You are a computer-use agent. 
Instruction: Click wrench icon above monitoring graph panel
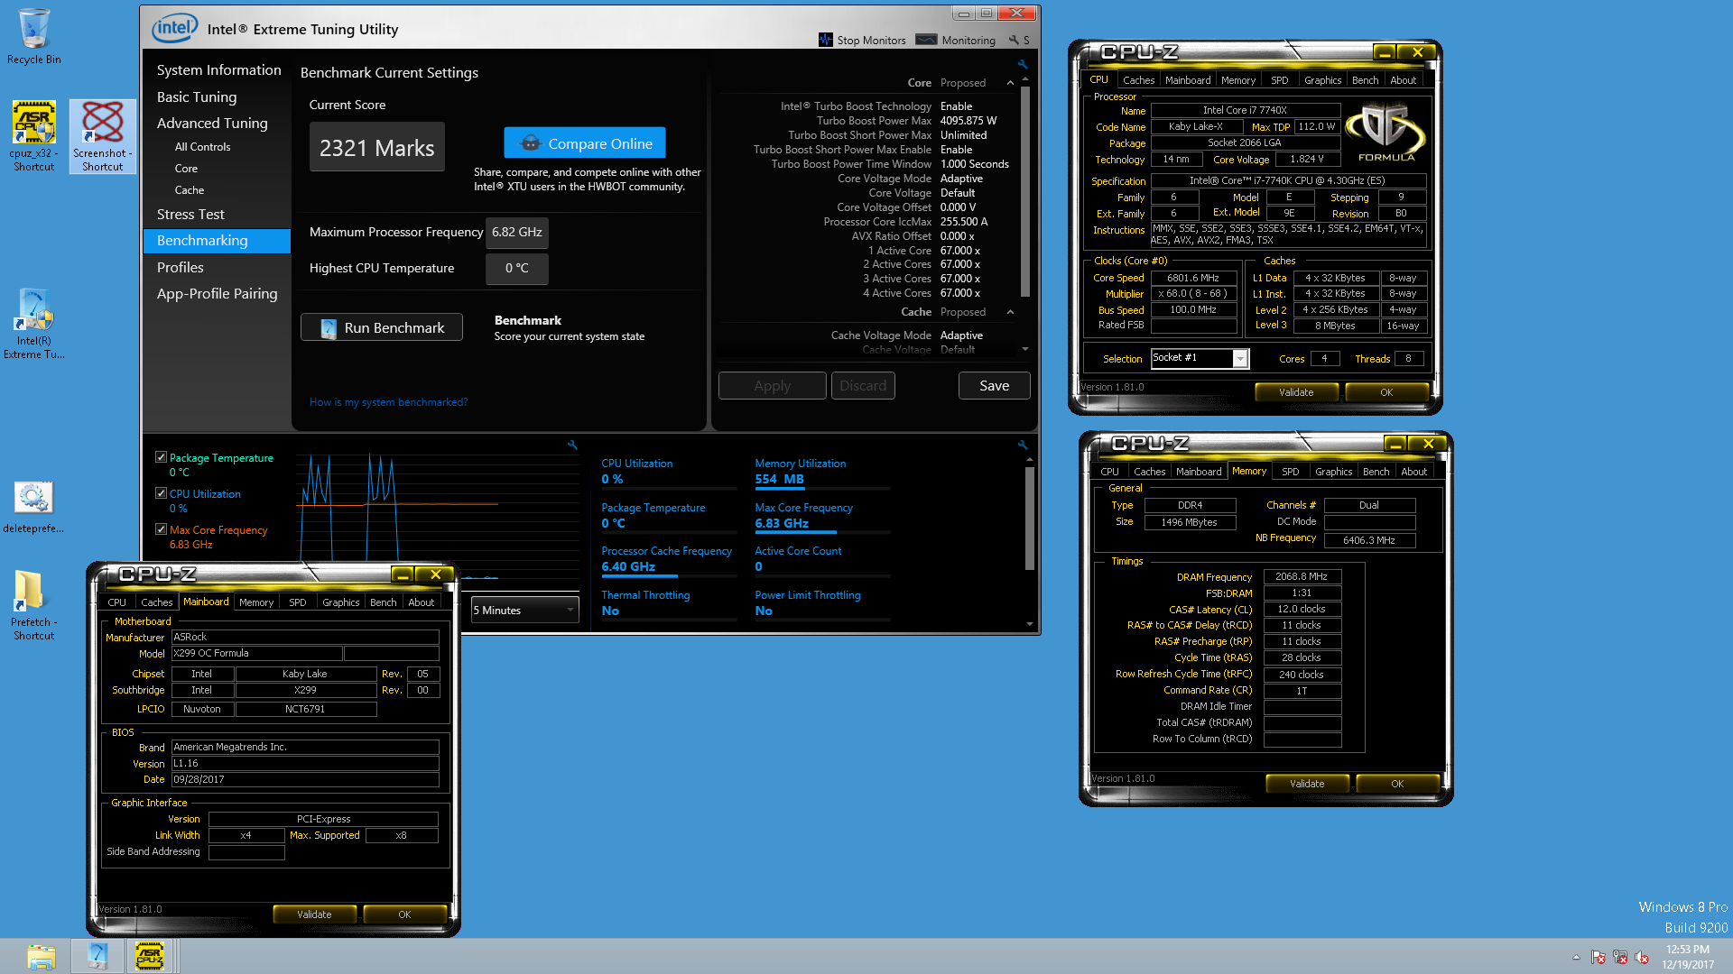572,445
